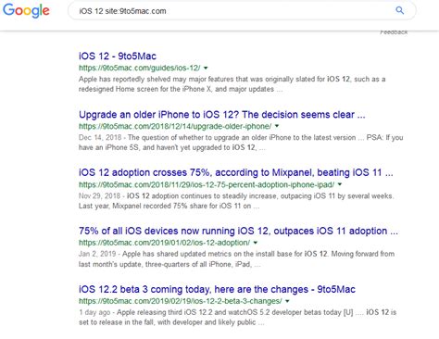Expand dropdown arrow next to 2019/01/02/ios-12-adoption URL
The width and height of the screenshot is (439, 339).
pos(256,243)
